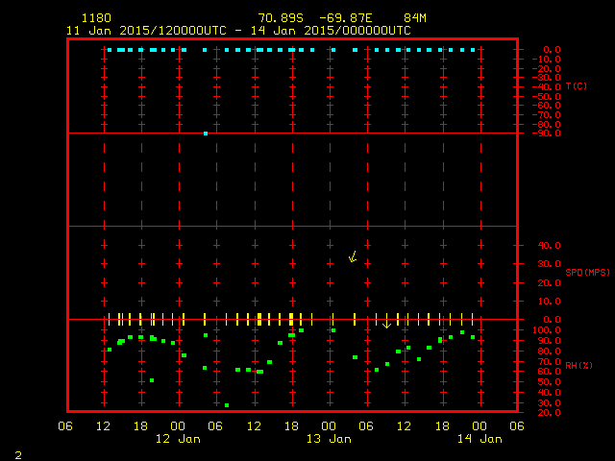615x461 pixels.
Task: Click the isolated cyan temperature point near -90
Action: 206,133
